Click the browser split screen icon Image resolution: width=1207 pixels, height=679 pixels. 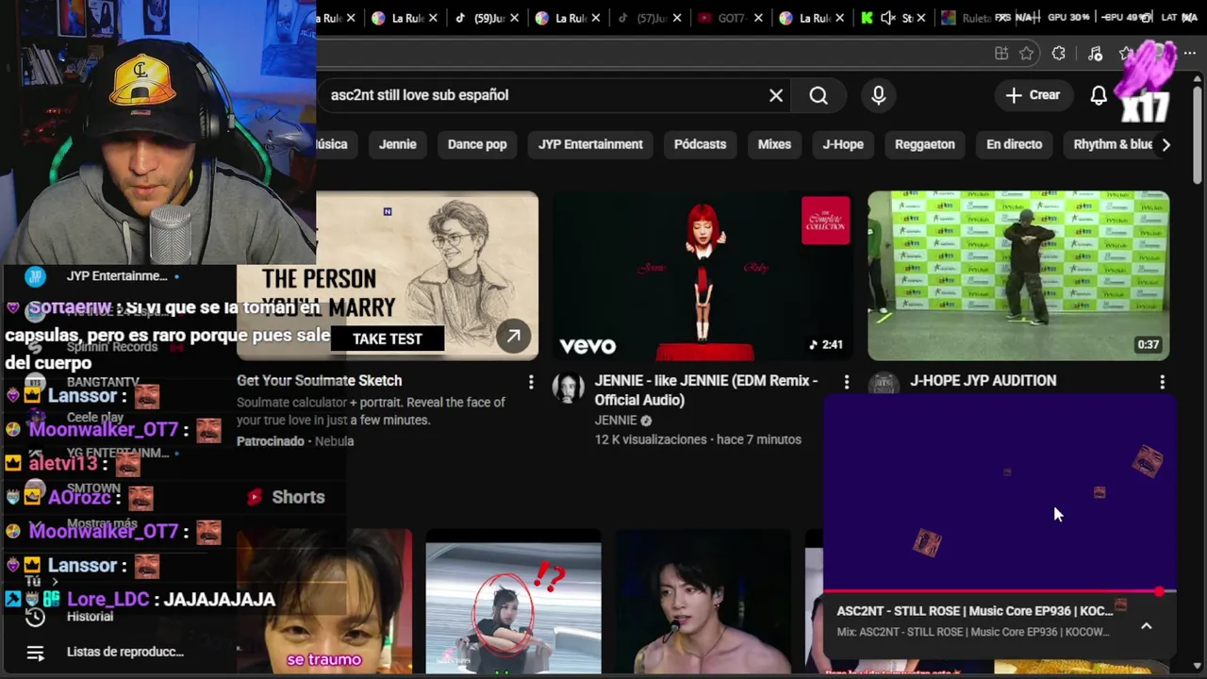pyautogui.click(x=1001, y=54)
